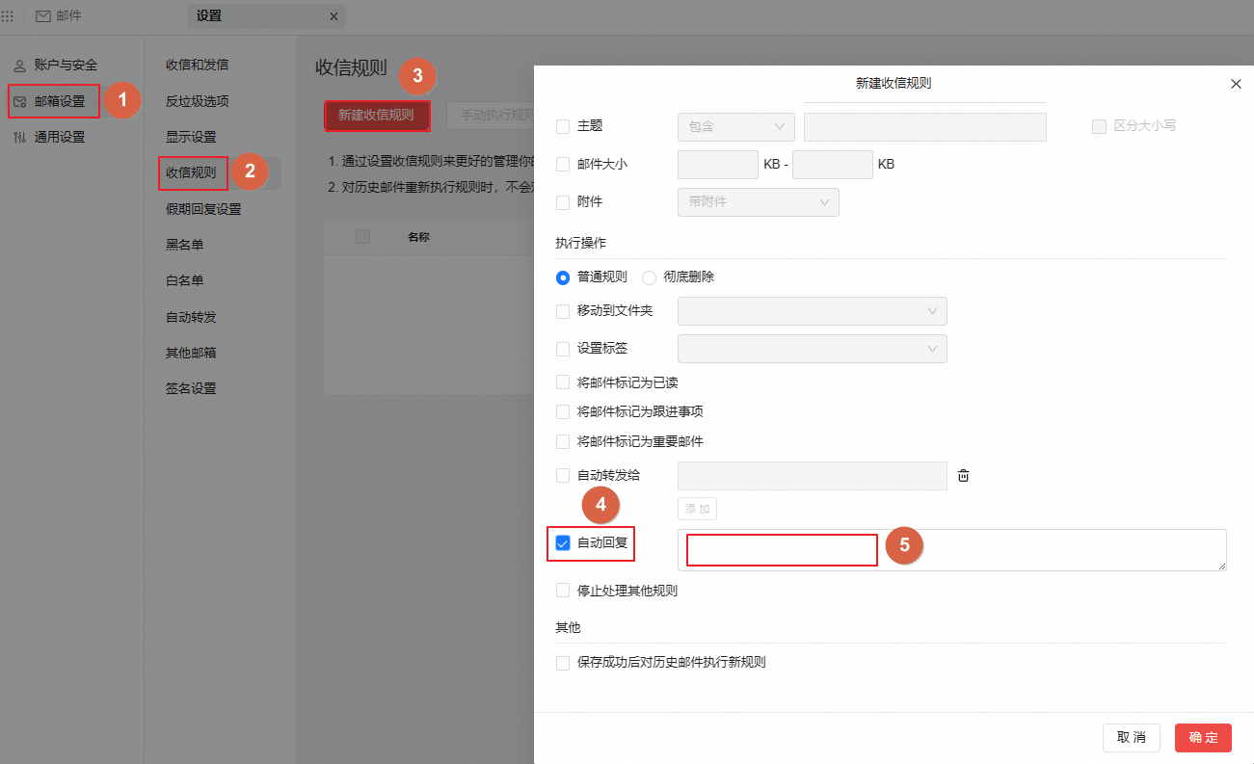Open 账户与安全 in the sidebar

click(56, 66)
